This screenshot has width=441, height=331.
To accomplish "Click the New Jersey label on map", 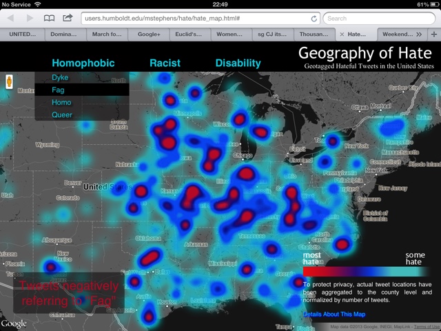I will click(x=393, y=188).
